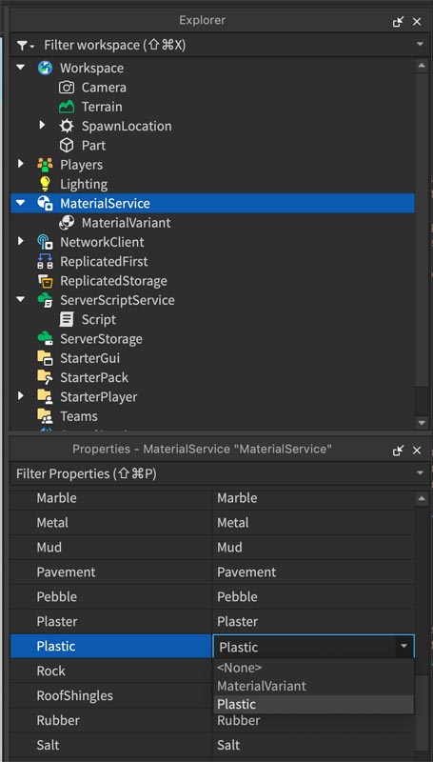Click the Players icon
433x762 pixels.
[x=45, y=165]
